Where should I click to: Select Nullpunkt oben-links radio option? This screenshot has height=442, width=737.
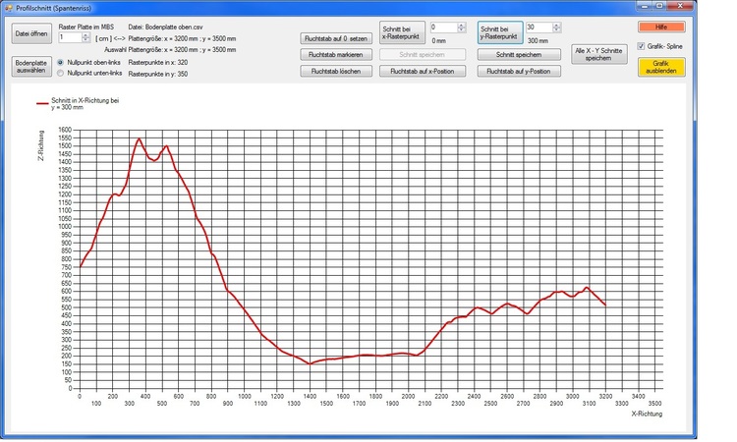pyautogui.click(x=60, y=62)
